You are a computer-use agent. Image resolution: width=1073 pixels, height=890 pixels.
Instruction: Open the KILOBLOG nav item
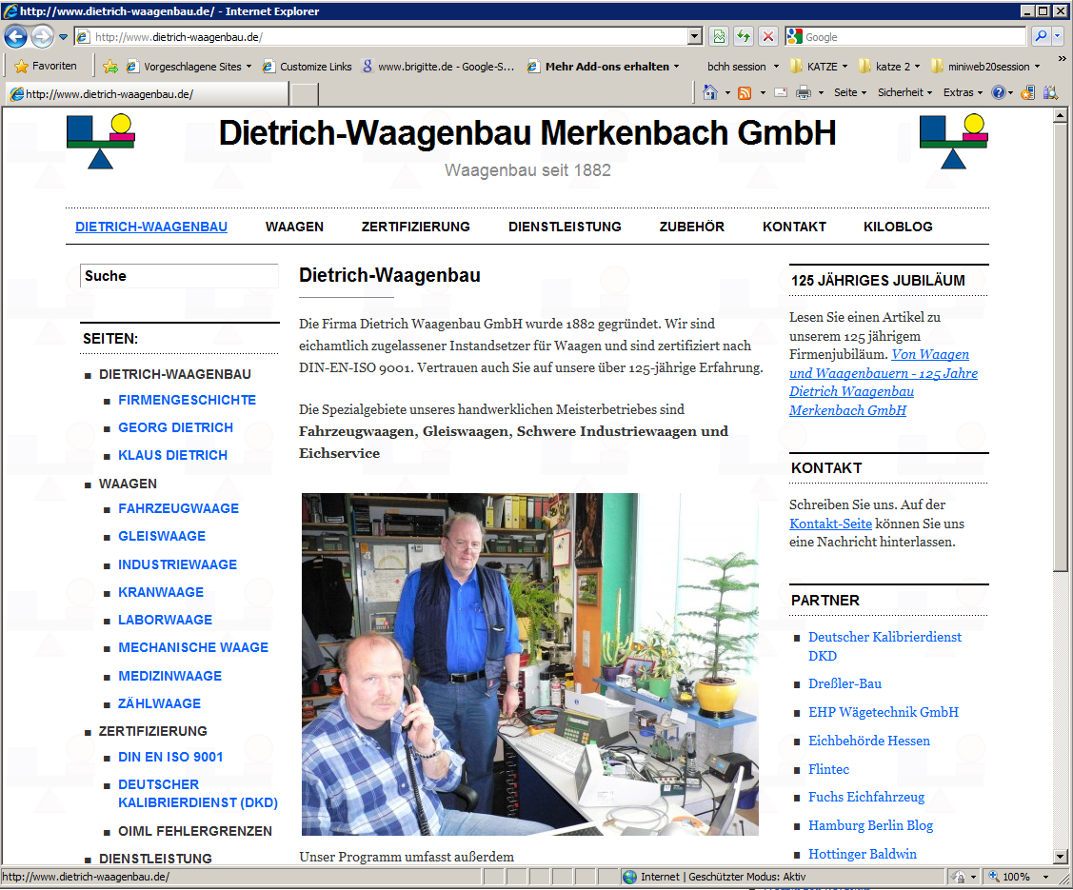point(898,227)
